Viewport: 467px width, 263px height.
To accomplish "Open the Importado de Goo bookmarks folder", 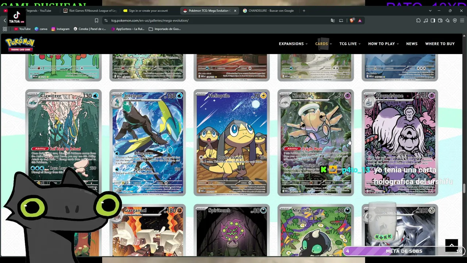I will click(x=165, y=29).
